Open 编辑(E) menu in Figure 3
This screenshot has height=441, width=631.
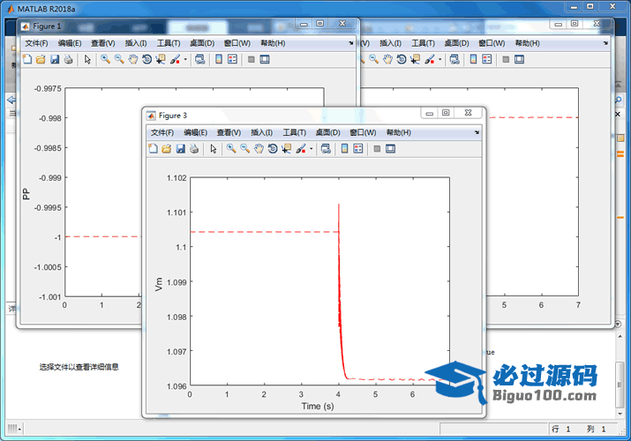click(196, 132)
